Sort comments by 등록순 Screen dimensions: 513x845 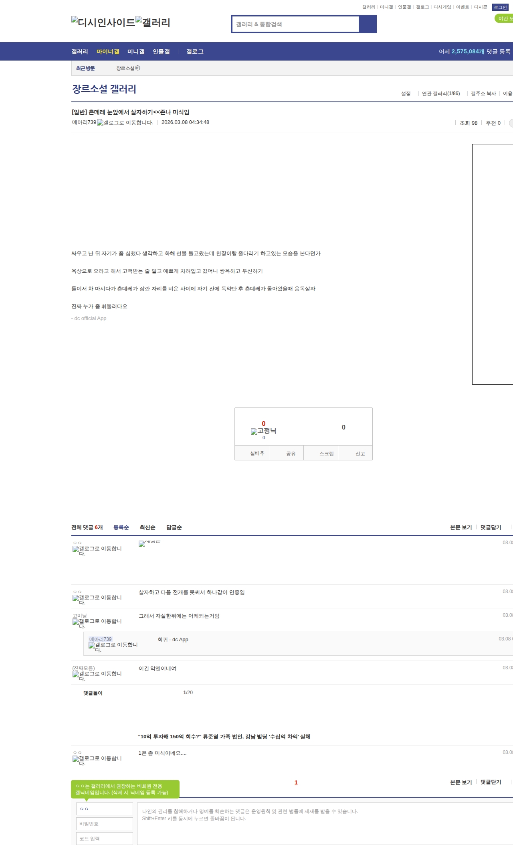121,527
